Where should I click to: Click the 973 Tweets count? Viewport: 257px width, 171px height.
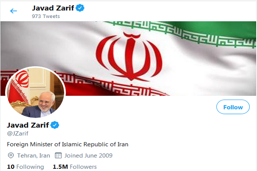46,16
